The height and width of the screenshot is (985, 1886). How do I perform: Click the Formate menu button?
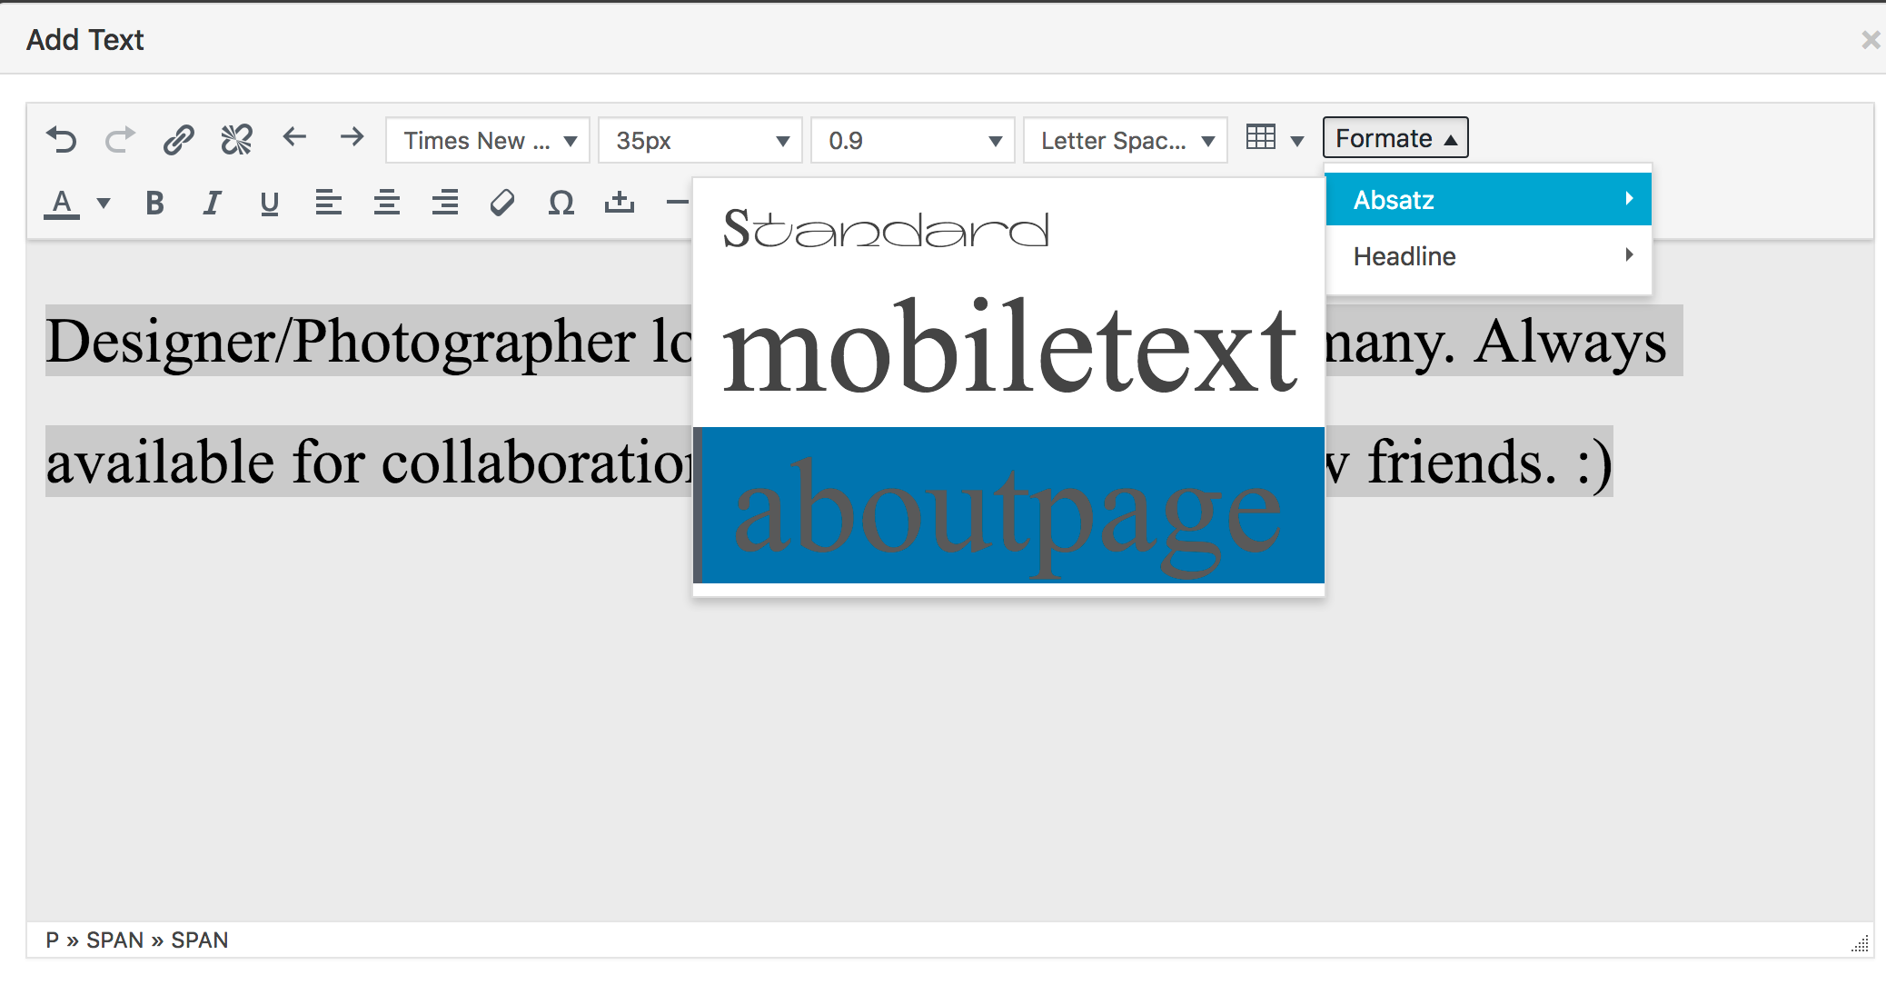tap(1395, 138)
